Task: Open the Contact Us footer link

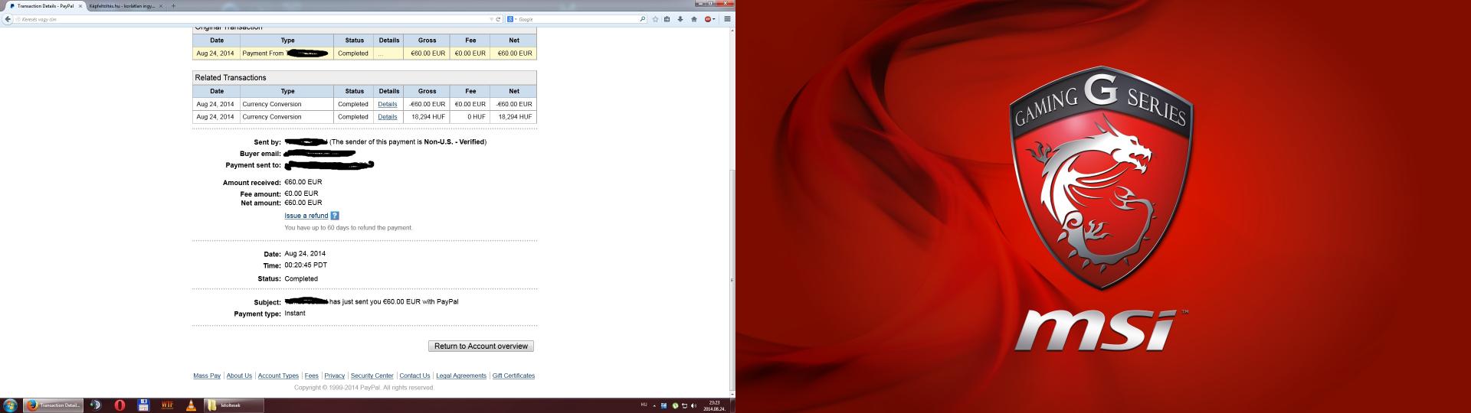Action: coord(414,376)
